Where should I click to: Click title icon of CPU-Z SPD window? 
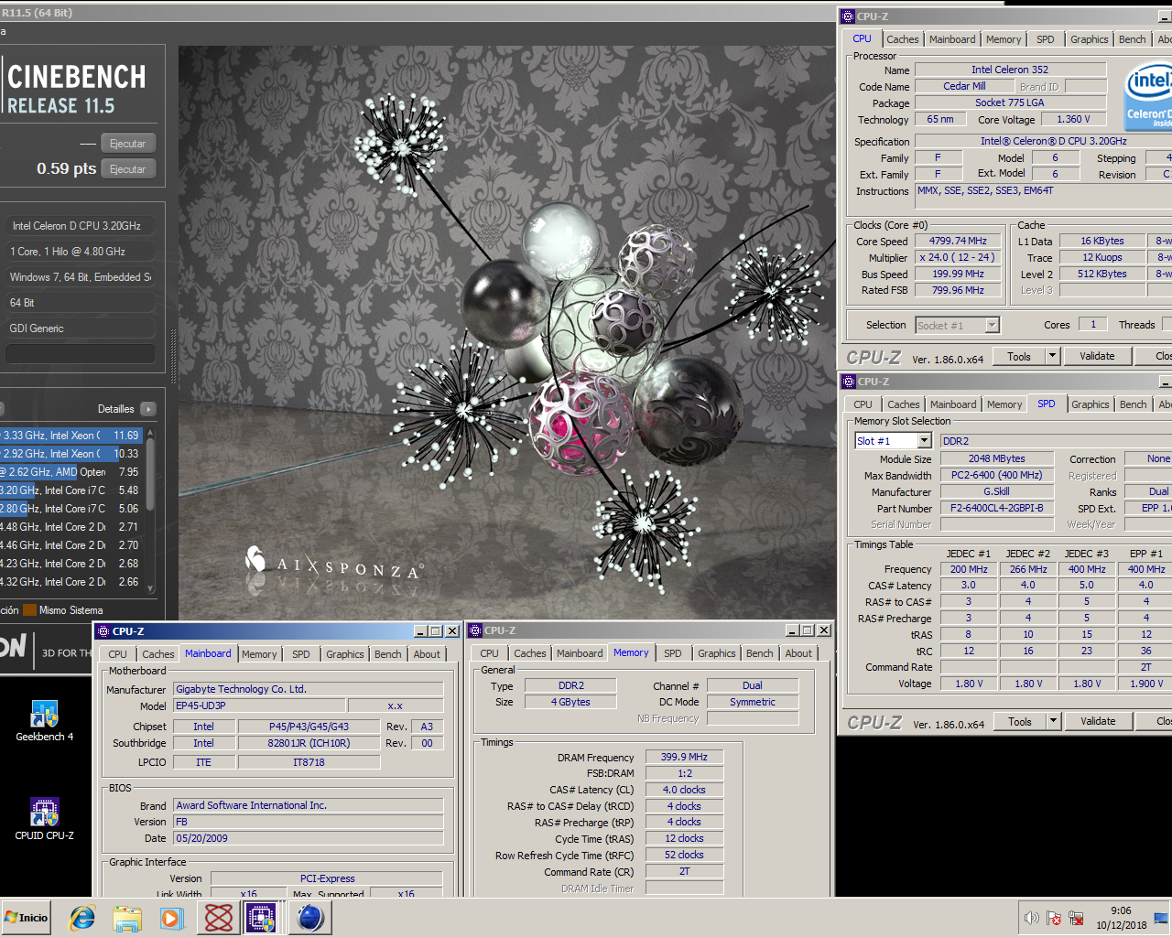[849, 382]
